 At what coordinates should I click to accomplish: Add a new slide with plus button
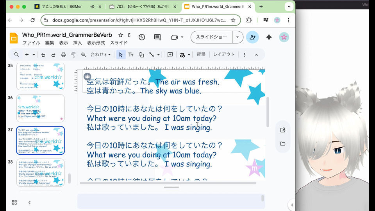tap(27, 55)
